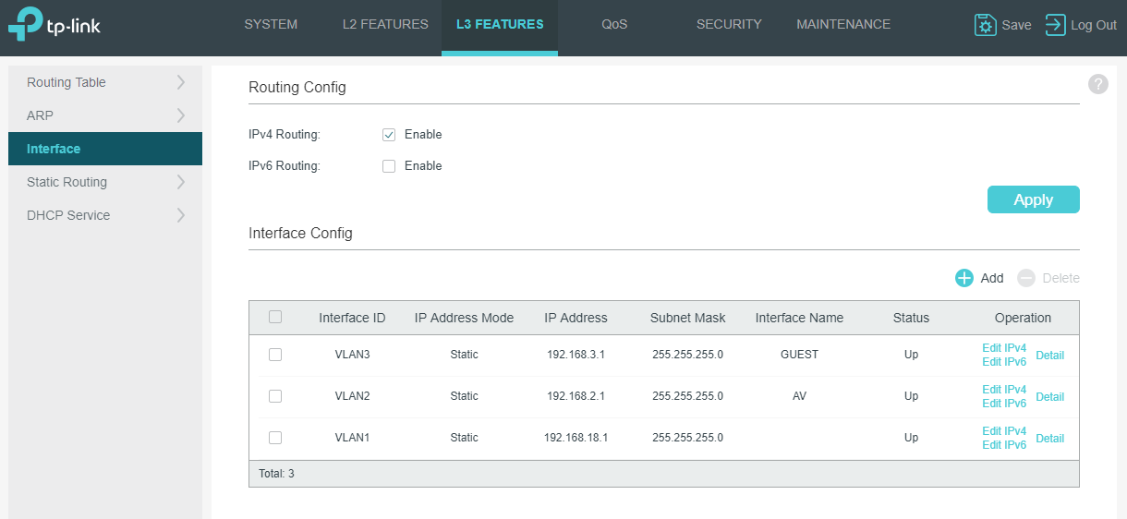View Detail link for VLAN1
This screenshot has height=519, width=1127.
[1050, 439]
